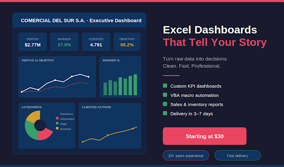
Task: Open the OBJETIVO 98.2% KPI card
Action: pos(127,42)
